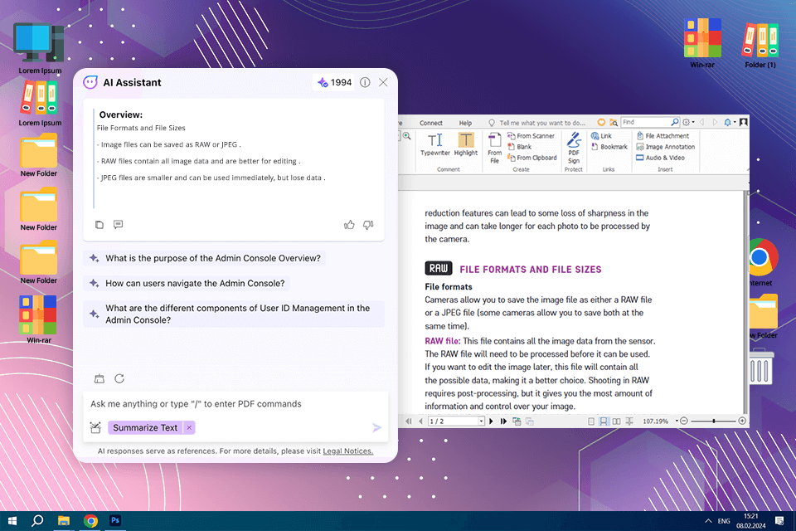Close the AI Assistant panel
Image resolution: width=796 pixels, height=531 pixels.
pyautogui.click(x=383, y=82)
